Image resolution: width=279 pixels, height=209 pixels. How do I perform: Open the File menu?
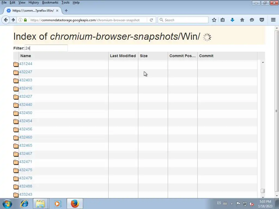(4, 2)
